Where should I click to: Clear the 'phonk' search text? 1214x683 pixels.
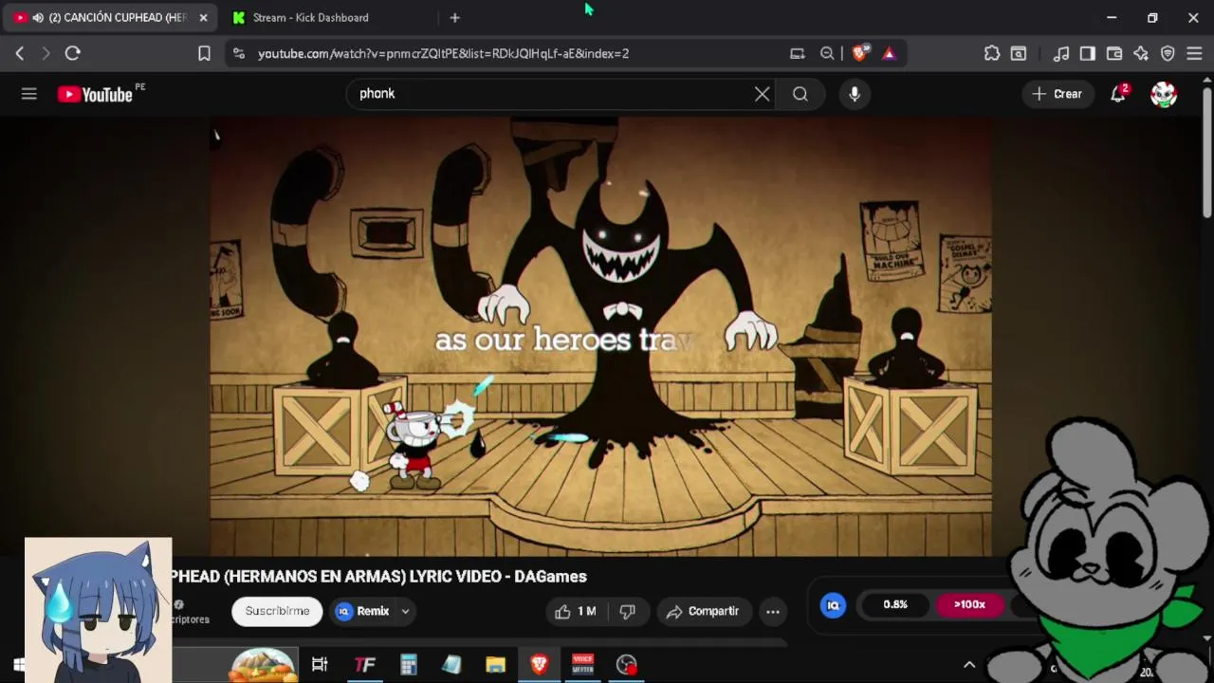click(762, 94)
